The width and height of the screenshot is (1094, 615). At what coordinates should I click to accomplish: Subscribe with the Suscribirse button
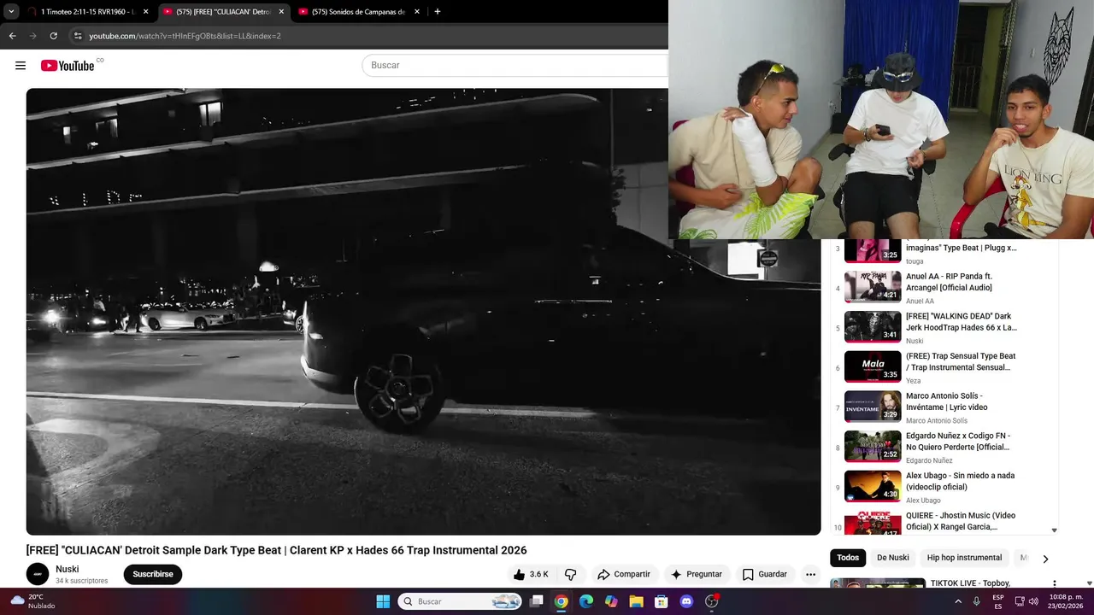tap(153, 574)
